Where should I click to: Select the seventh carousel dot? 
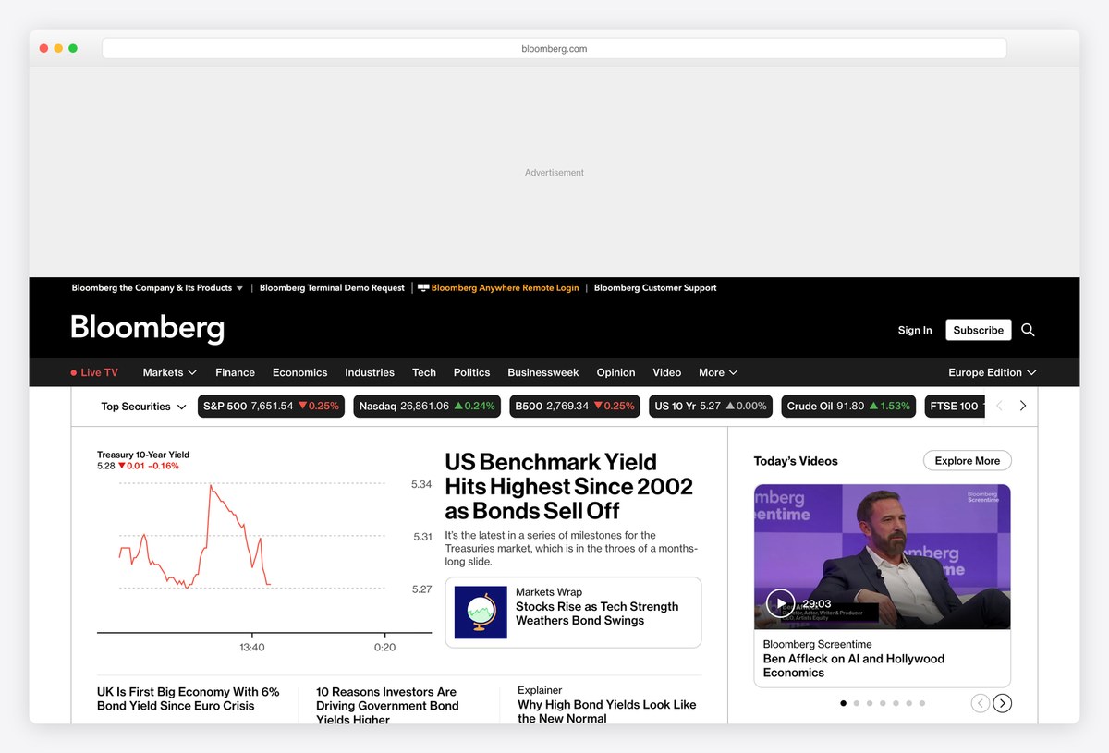point(922,703)
